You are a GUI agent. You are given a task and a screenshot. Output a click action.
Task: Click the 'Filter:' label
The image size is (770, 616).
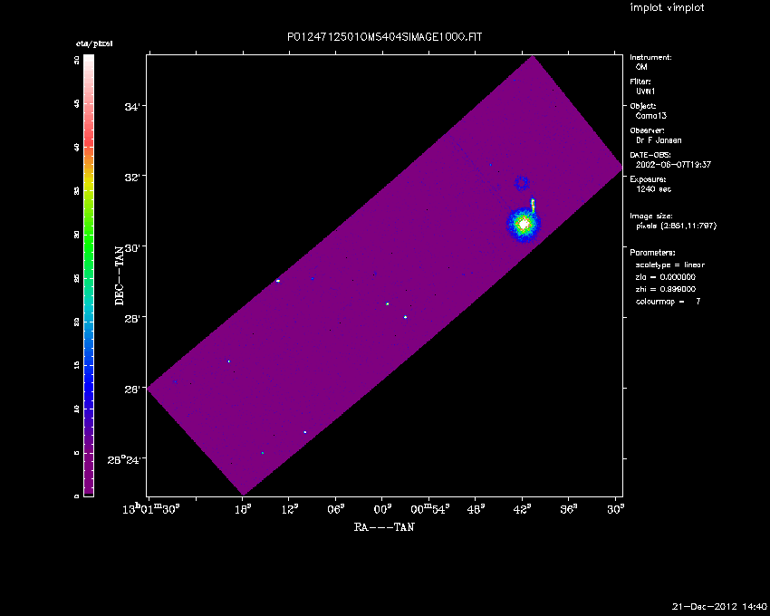[x=640, y=82]
